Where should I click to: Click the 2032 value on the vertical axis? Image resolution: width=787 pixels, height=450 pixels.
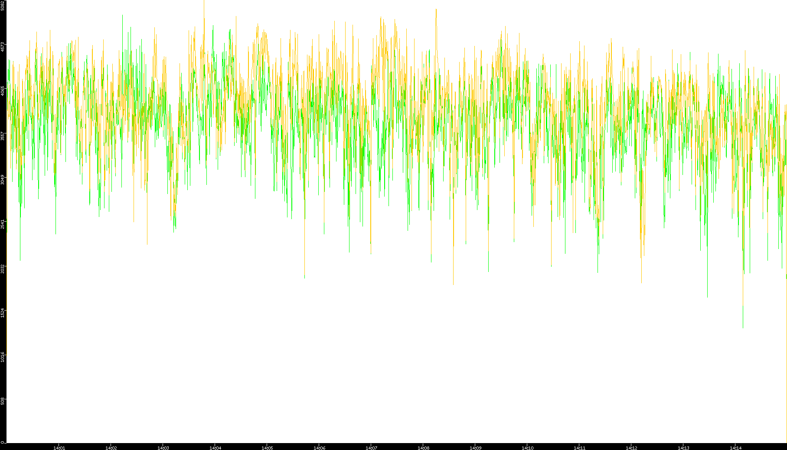tap(3, 269)
